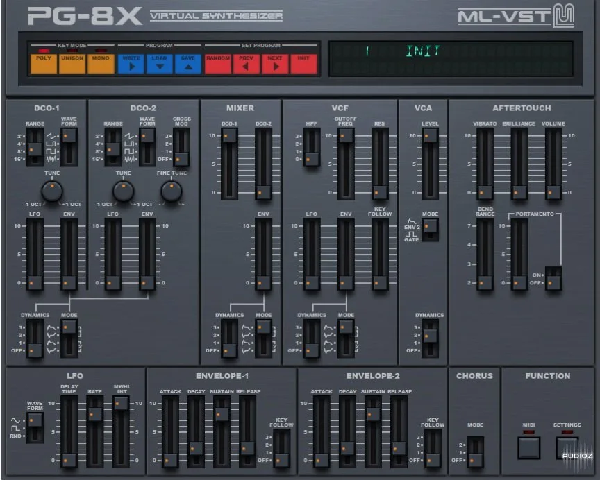Click the VCF LFO slider handle
Viewport: 600px width, 480px height.
point(312,283)
